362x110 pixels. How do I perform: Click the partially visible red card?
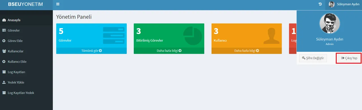(293, 39)
